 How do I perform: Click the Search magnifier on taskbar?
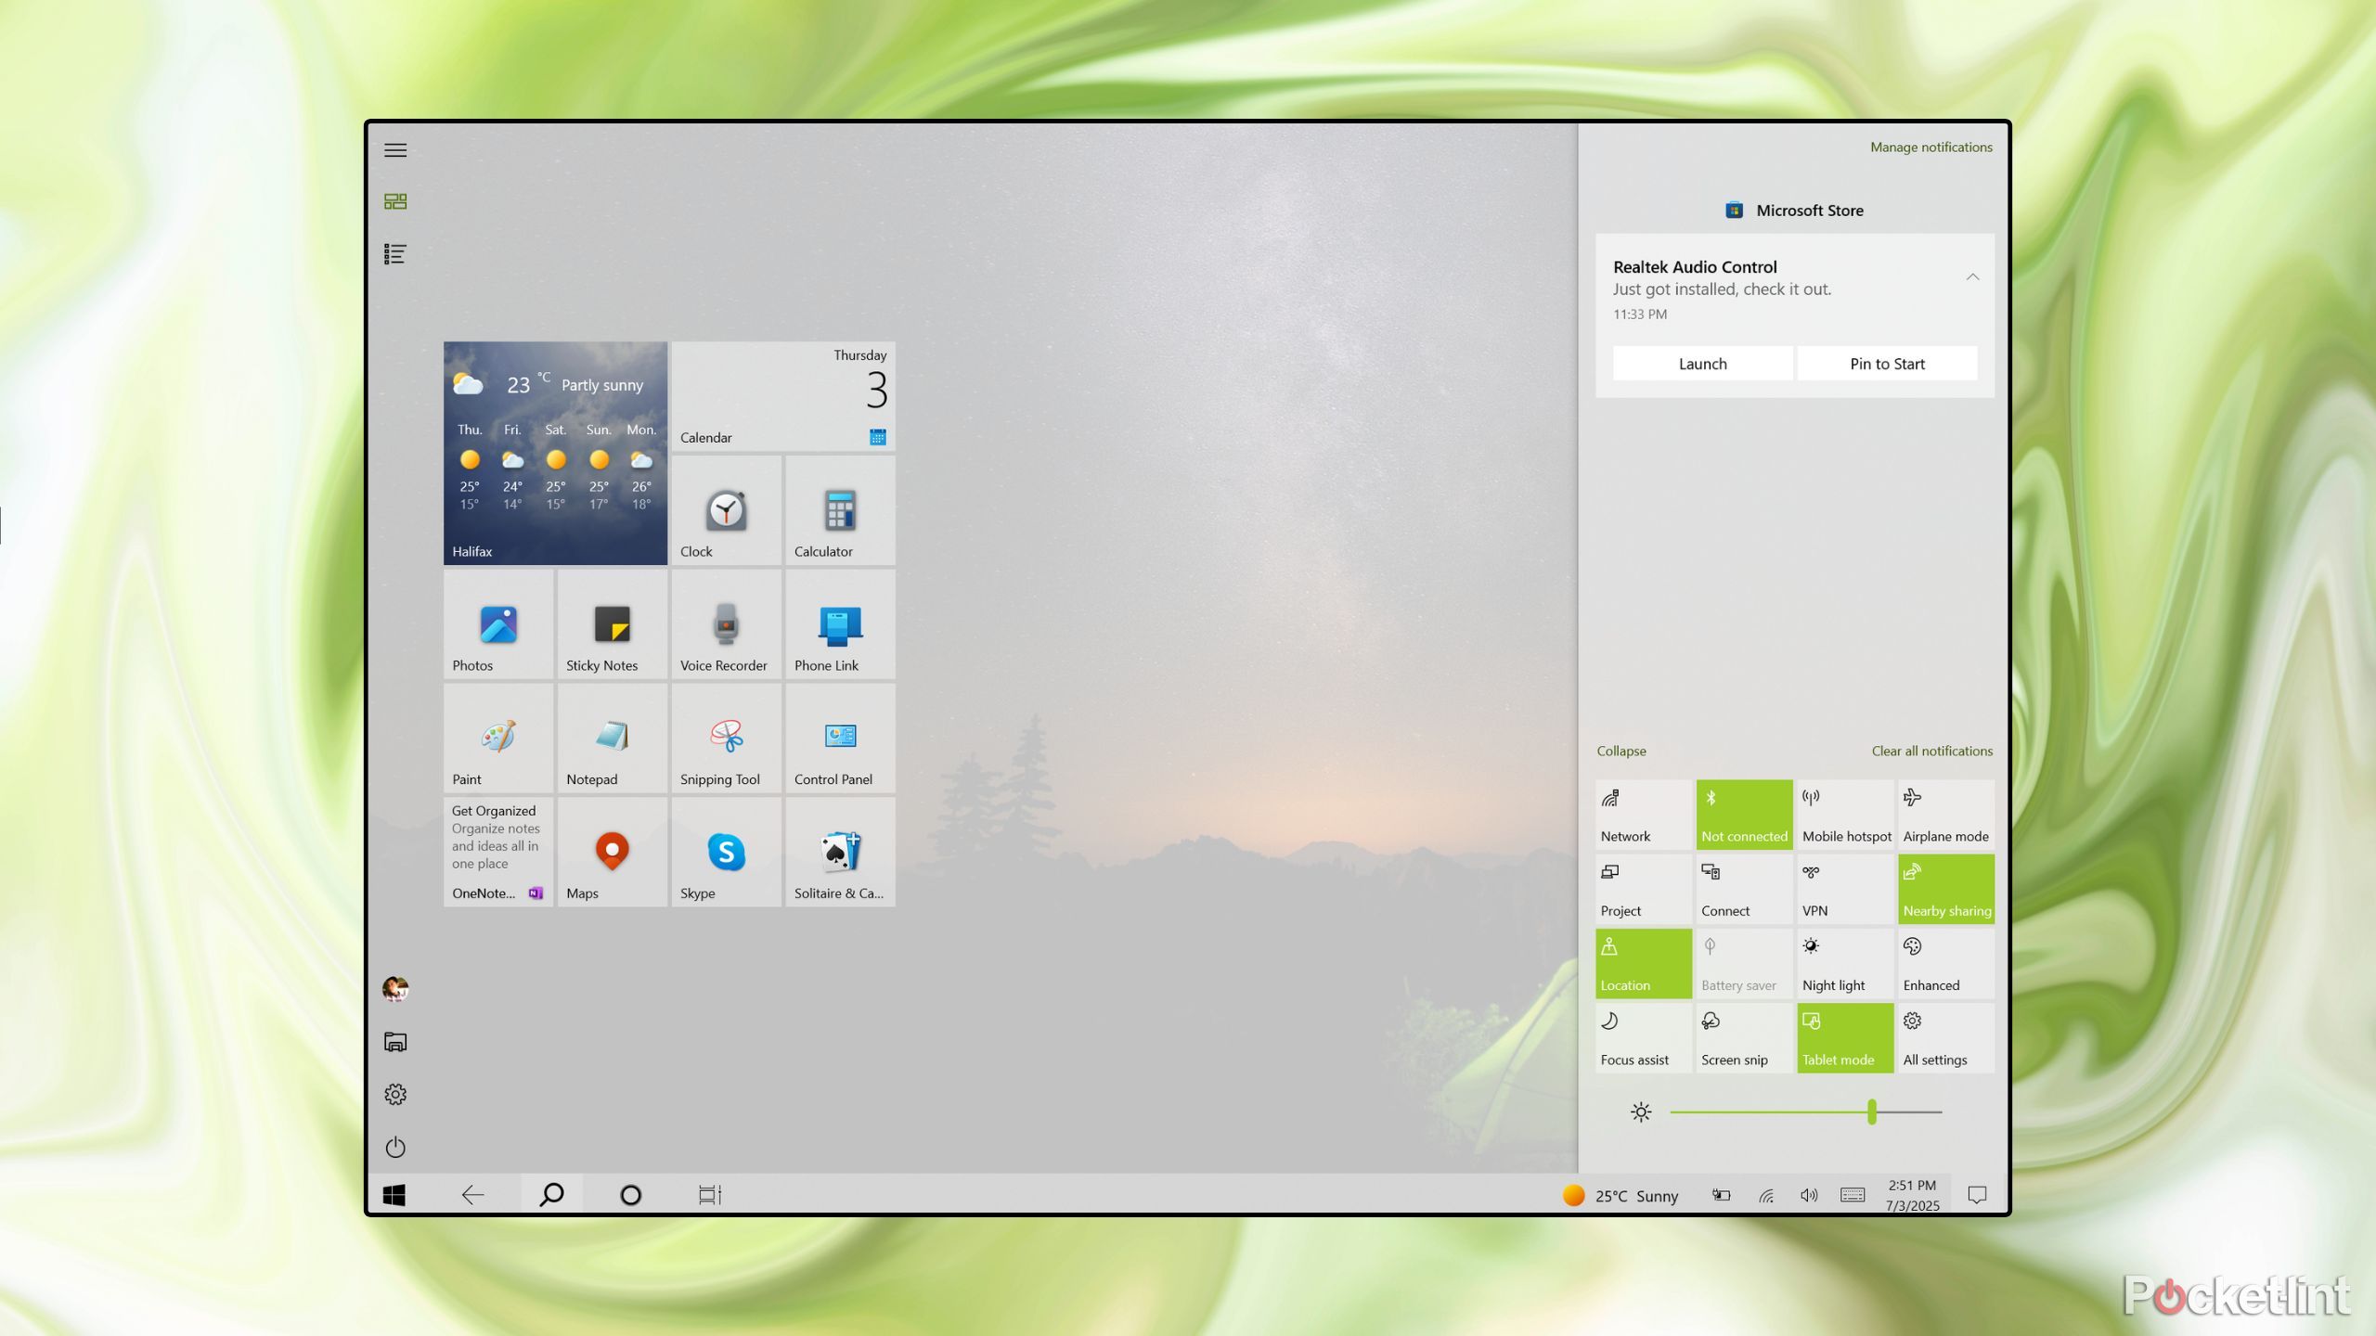(551, 1195)
